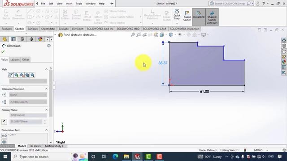
Task: Click the Zoom to Fit icon
Action: 133,34
